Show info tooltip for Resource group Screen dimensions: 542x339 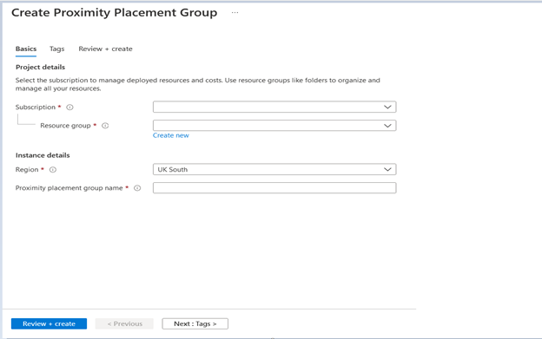[x=105, y=126]
